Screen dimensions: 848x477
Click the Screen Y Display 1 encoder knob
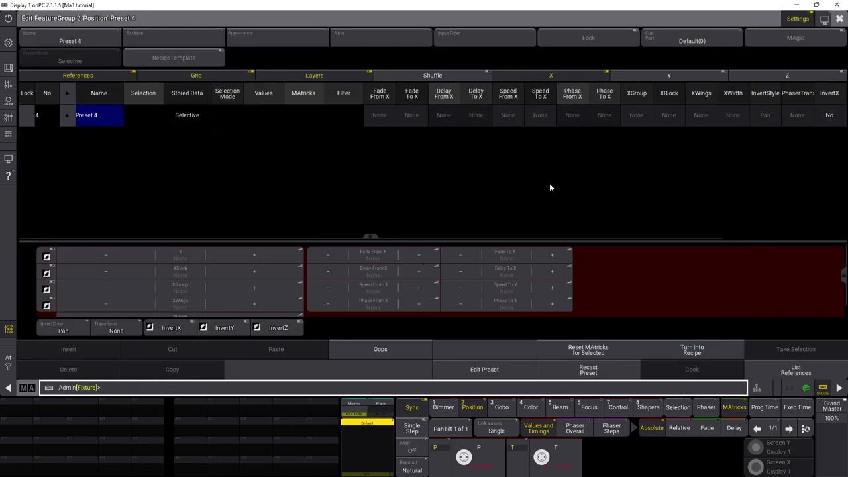pyautogui.click(x=756, y=447)
